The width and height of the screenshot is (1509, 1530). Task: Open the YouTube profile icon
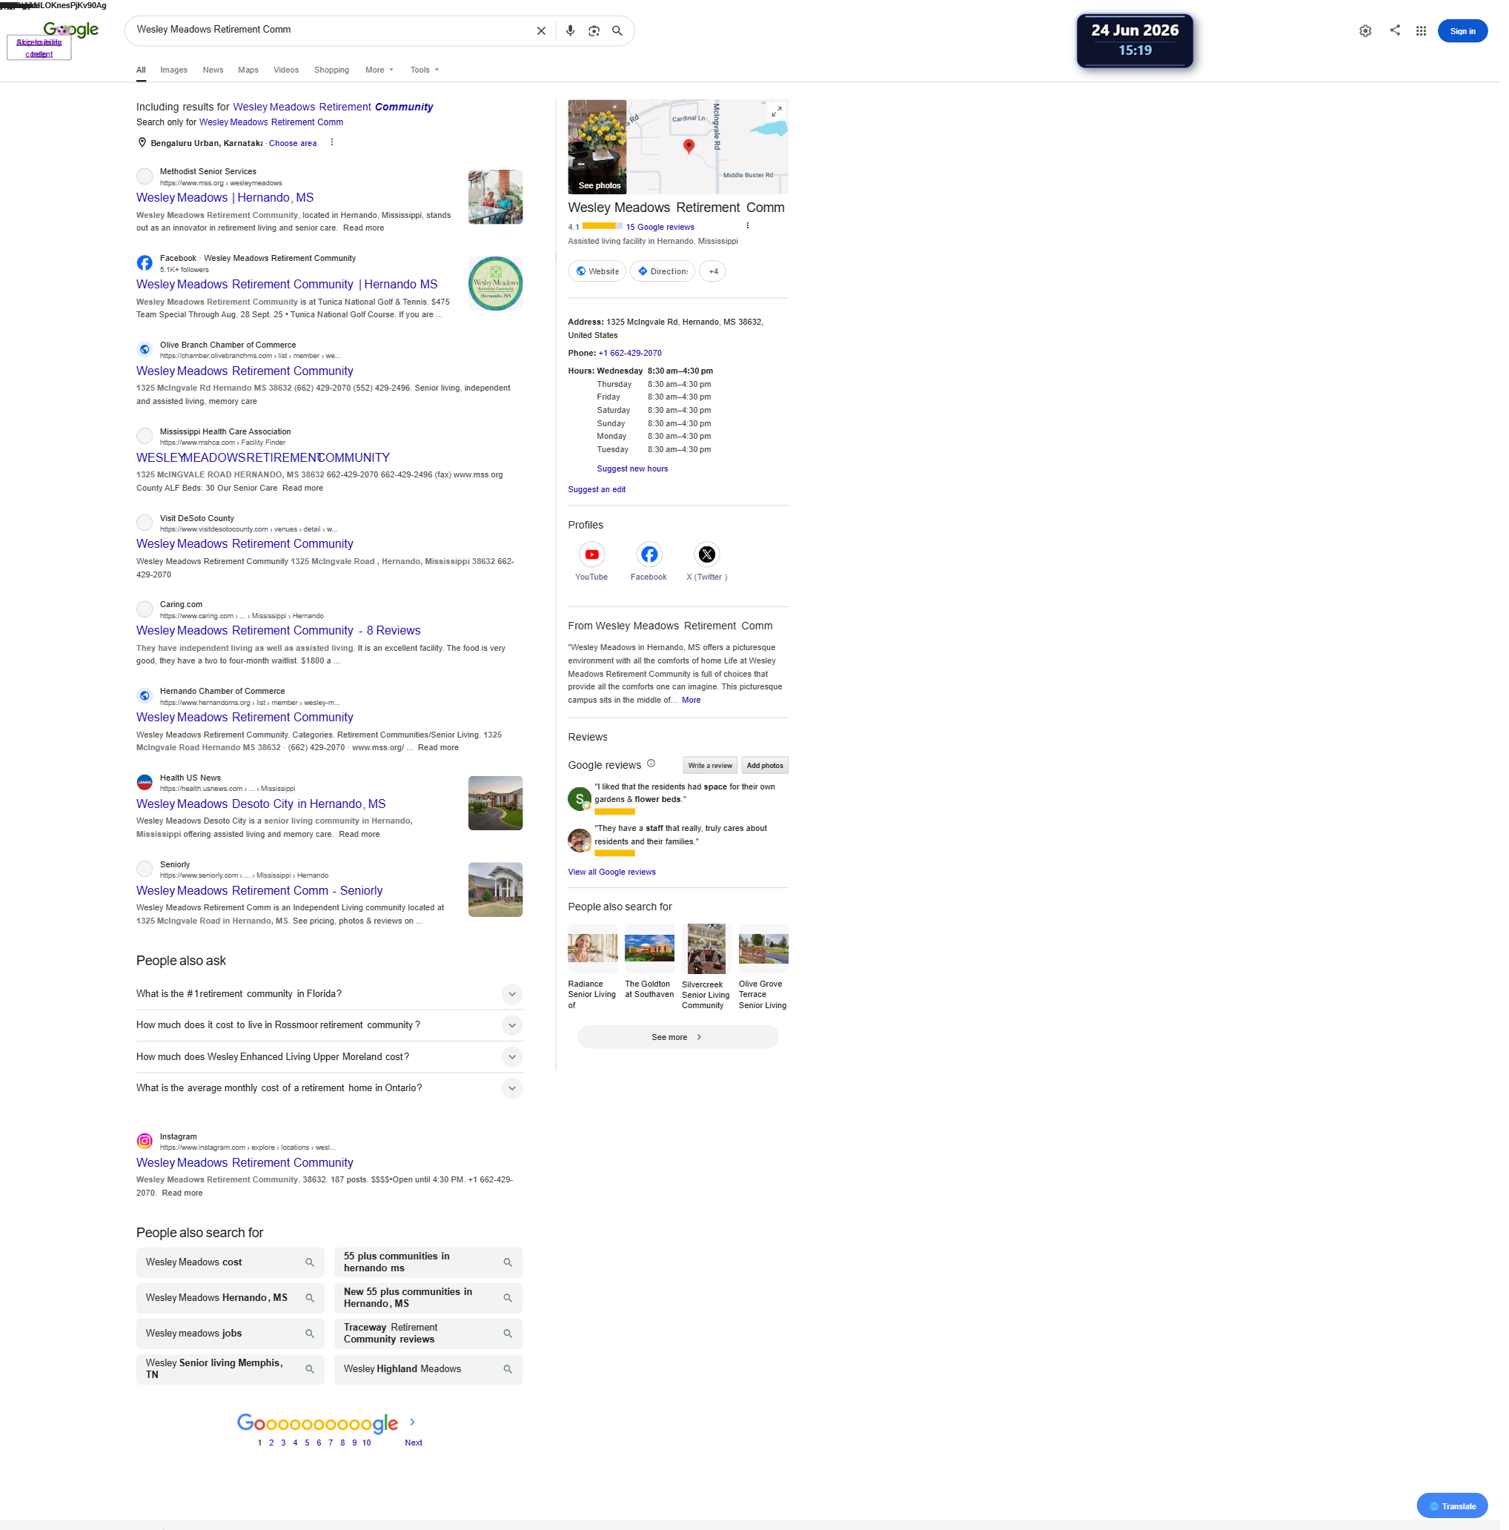pyautogui.click(x=591, y=554)
